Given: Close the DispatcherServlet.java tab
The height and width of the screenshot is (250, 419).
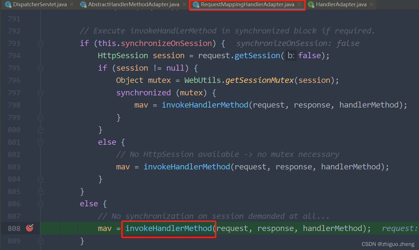Looking at the screenshot, I should point(72,5).
